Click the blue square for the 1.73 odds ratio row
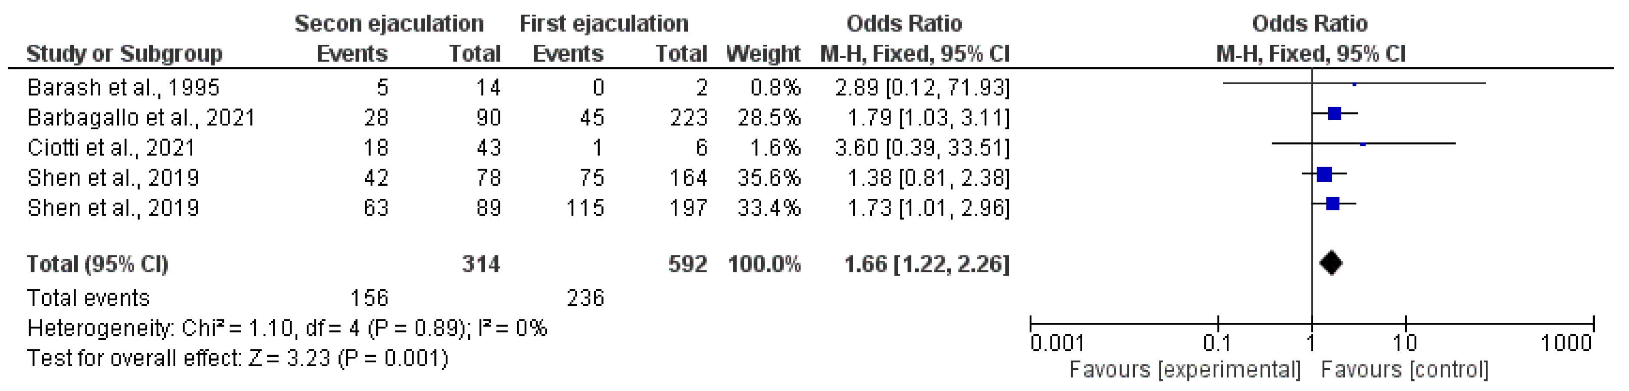Image resolution: width=1629 pixels, height=391 pixels. (x=1333, y=204)
